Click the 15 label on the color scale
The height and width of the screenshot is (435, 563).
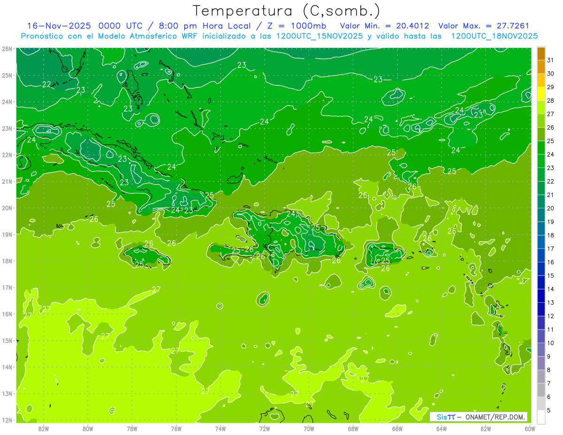coord(550,275)
